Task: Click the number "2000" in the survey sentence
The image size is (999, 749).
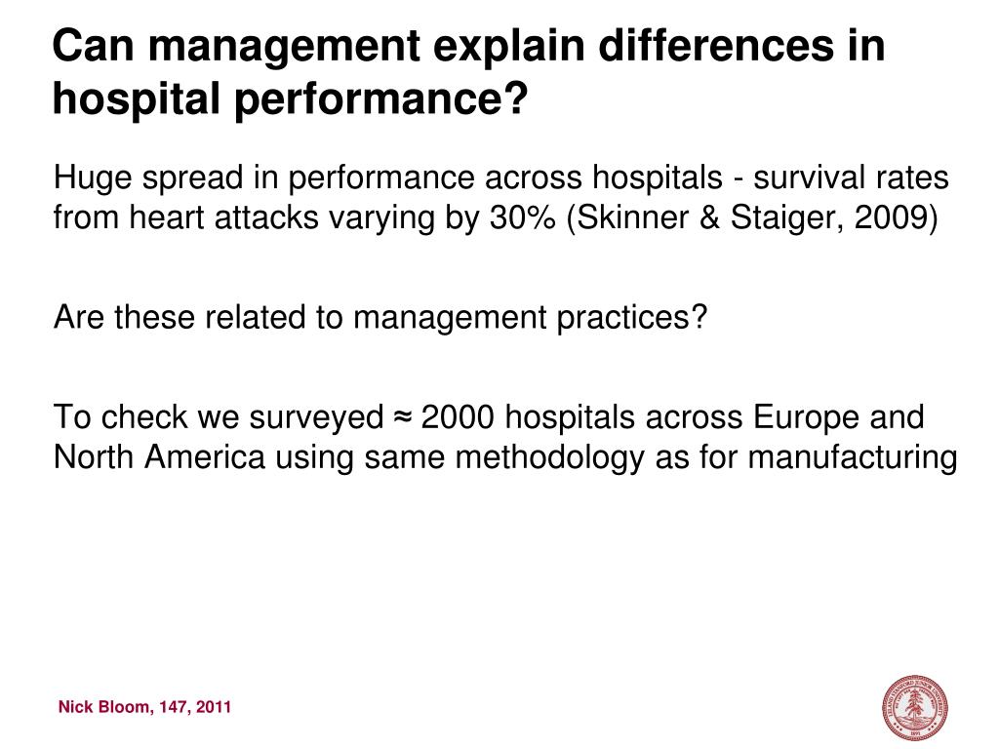Action: pyautogui.click(x=459, y=418)
